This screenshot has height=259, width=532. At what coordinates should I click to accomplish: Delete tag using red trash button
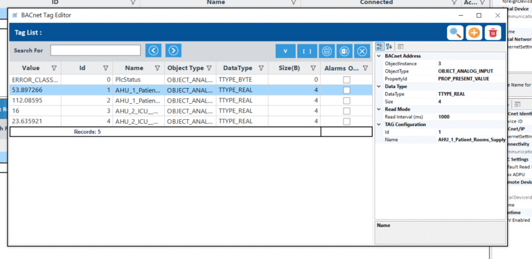click(x=493, y=33)
